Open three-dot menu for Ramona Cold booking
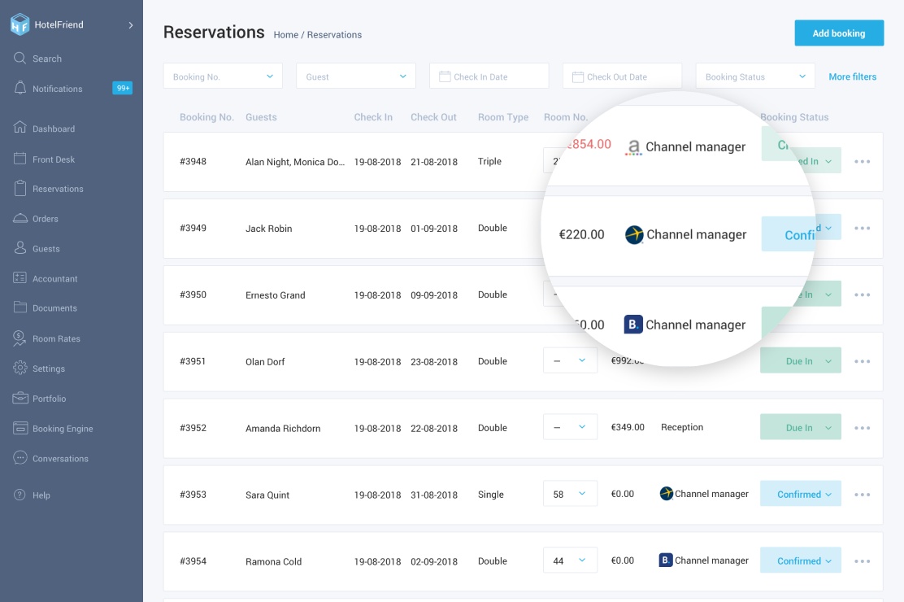Screen dimensions: 904x602 pyautogui.click(x=862, y=561)
